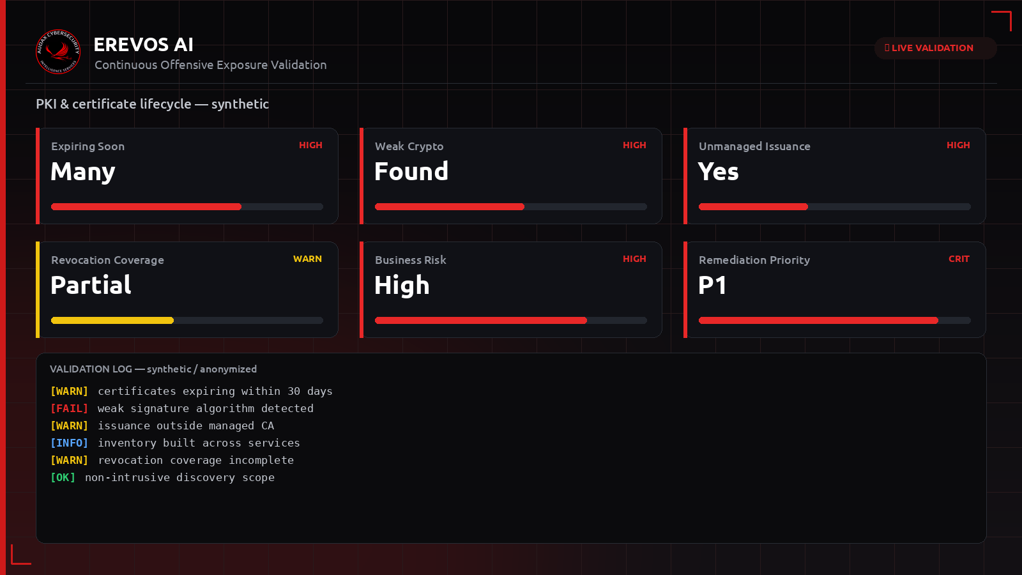1022x575 pixels.
Task: Click the CRIT badge on Remediation Priority
Action: [x=959, y=259]
